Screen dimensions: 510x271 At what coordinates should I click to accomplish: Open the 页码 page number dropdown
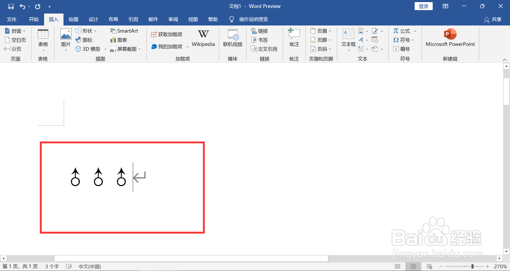pos(330,49)
